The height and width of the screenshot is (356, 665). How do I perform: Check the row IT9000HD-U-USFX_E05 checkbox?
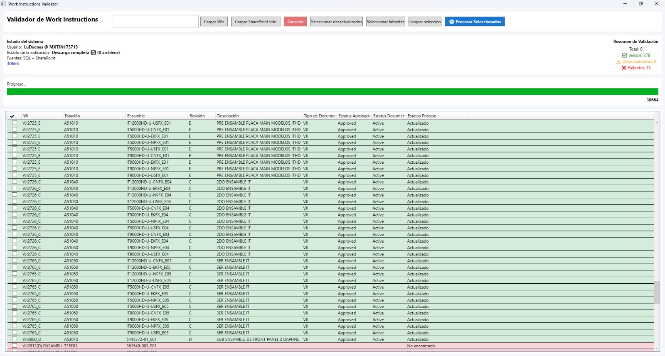point(15,333)
